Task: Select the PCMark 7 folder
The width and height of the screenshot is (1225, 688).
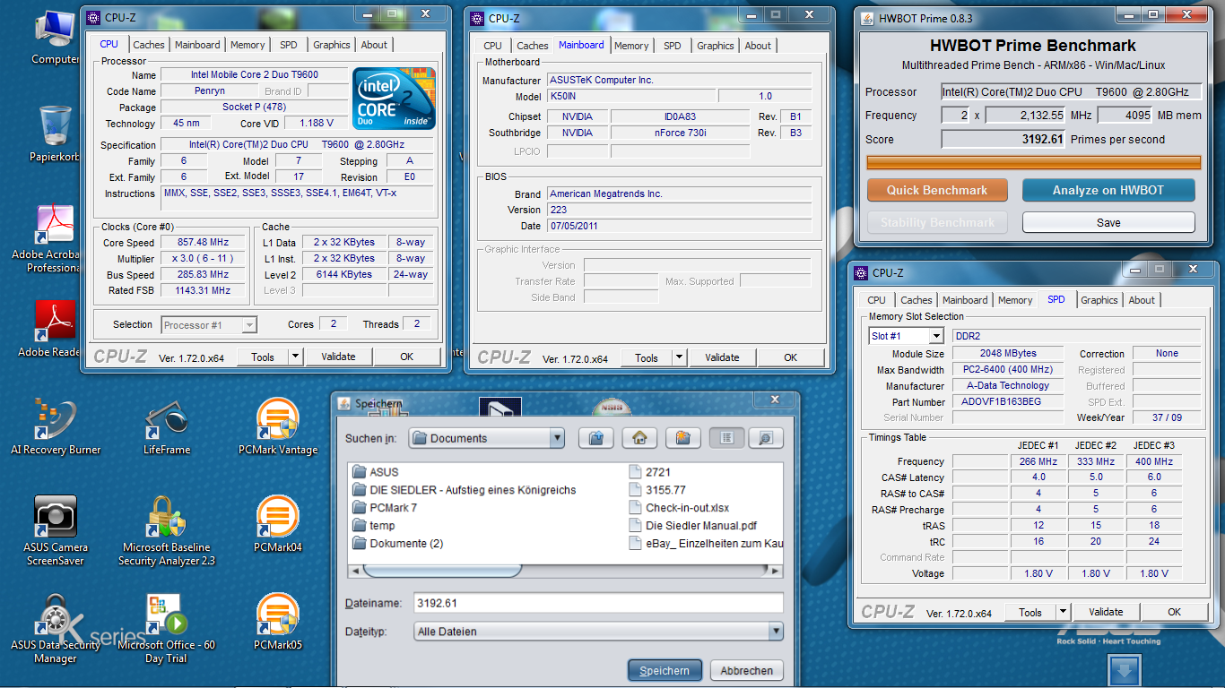Action: point(385,508)
